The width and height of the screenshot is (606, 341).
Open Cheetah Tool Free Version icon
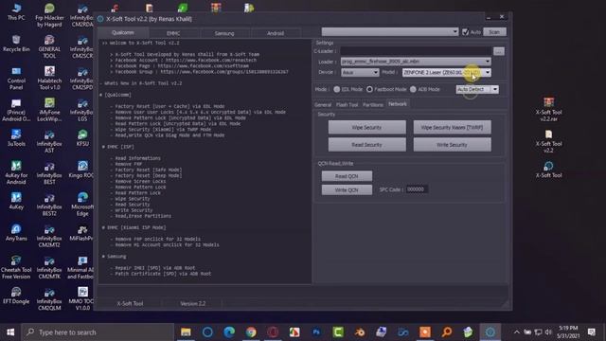pyautogui.click(x=16, y=267)
